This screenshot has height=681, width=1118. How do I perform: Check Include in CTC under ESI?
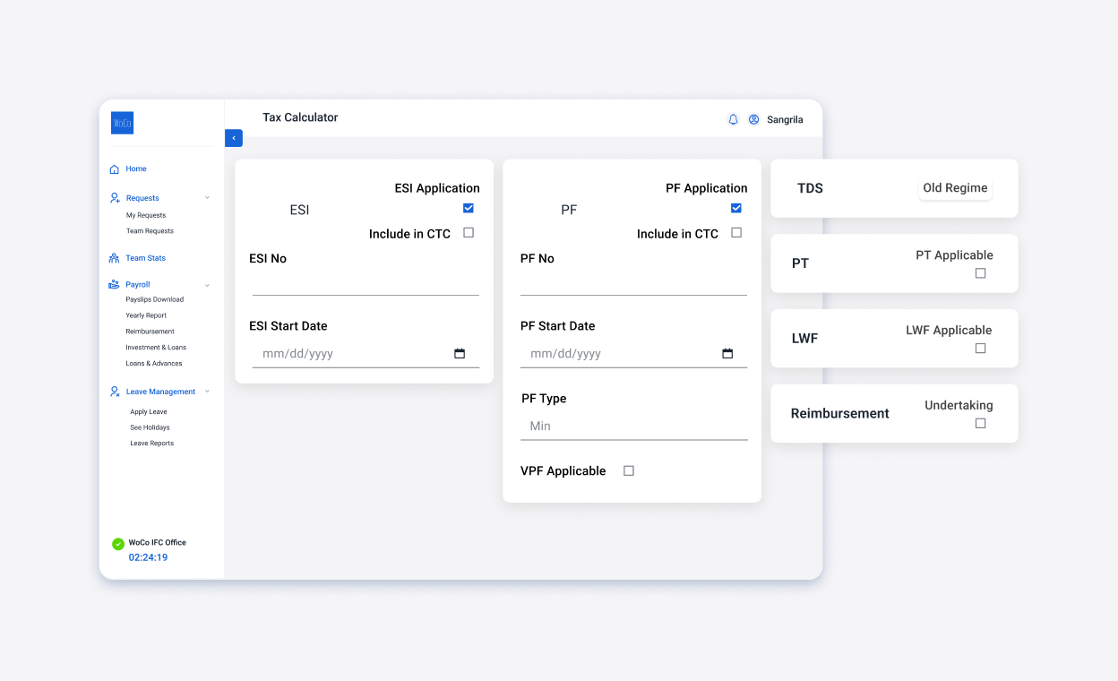tap(468, 233)
